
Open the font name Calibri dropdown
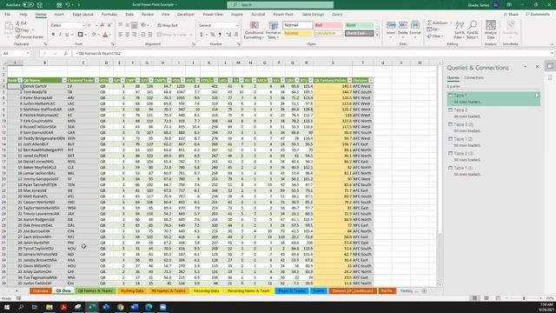pyautogui.click(x=83, y=25)
